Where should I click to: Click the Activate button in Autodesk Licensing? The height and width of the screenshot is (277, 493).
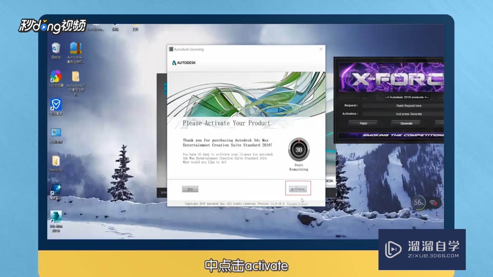(298, 189)
